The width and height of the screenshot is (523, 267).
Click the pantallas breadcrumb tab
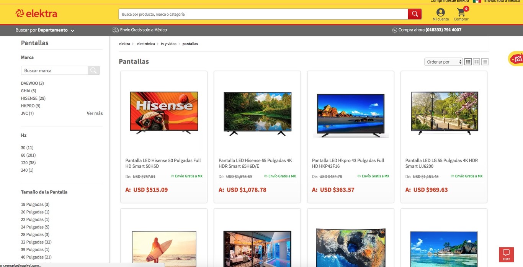pyautogui.click(x=190, y=44)
